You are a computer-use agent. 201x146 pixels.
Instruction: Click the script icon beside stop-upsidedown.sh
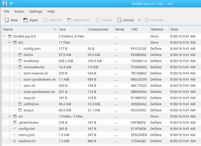pos(20,92)
